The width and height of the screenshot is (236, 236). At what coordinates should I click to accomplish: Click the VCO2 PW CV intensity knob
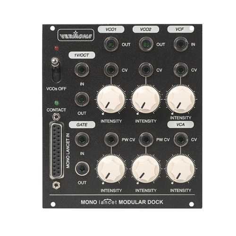(x=146, y=169)
